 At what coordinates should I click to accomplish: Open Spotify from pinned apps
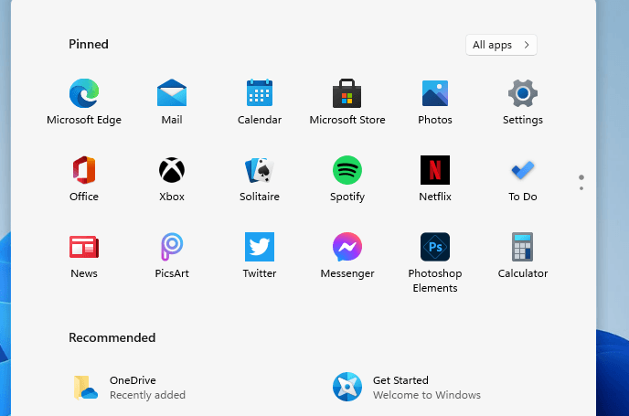point(347,179)
